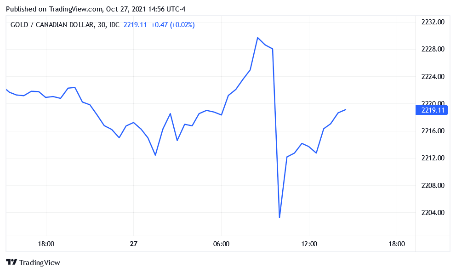Click the 2219.11 value in the chart legend
Viewport: 456px width, 272px height.
click(x=135, y=25)
